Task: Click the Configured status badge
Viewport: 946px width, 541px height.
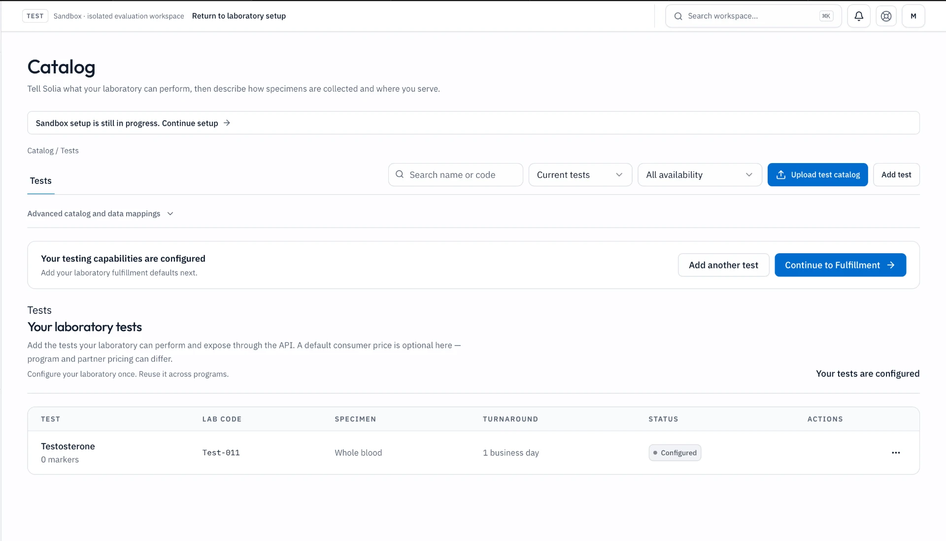Action: coord(675,453)
